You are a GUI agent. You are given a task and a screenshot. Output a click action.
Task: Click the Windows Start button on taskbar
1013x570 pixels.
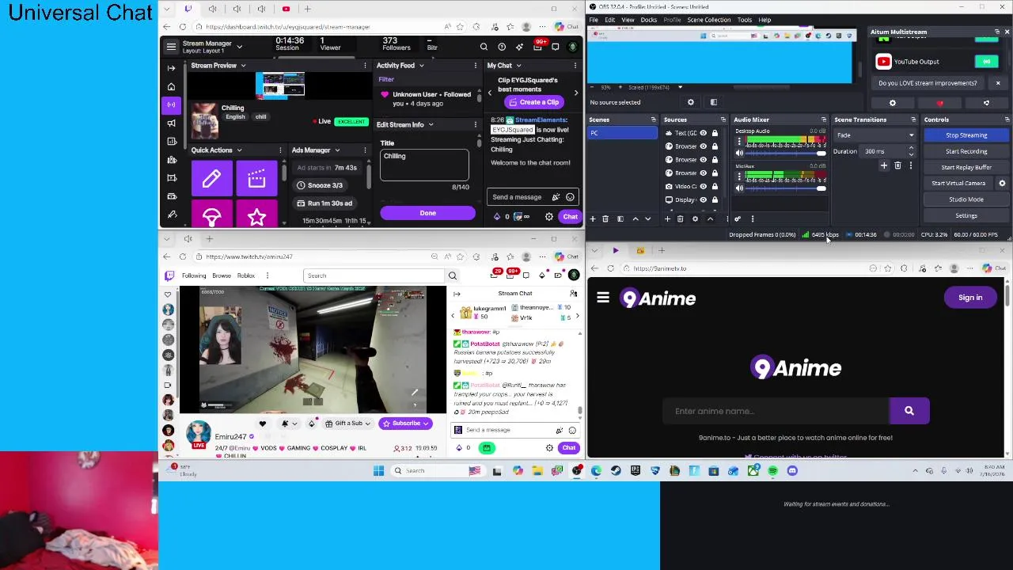tap(378, 471)
